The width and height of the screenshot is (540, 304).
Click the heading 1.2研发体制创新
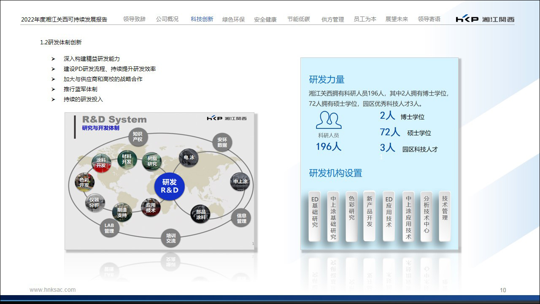(x=61, y=42)
